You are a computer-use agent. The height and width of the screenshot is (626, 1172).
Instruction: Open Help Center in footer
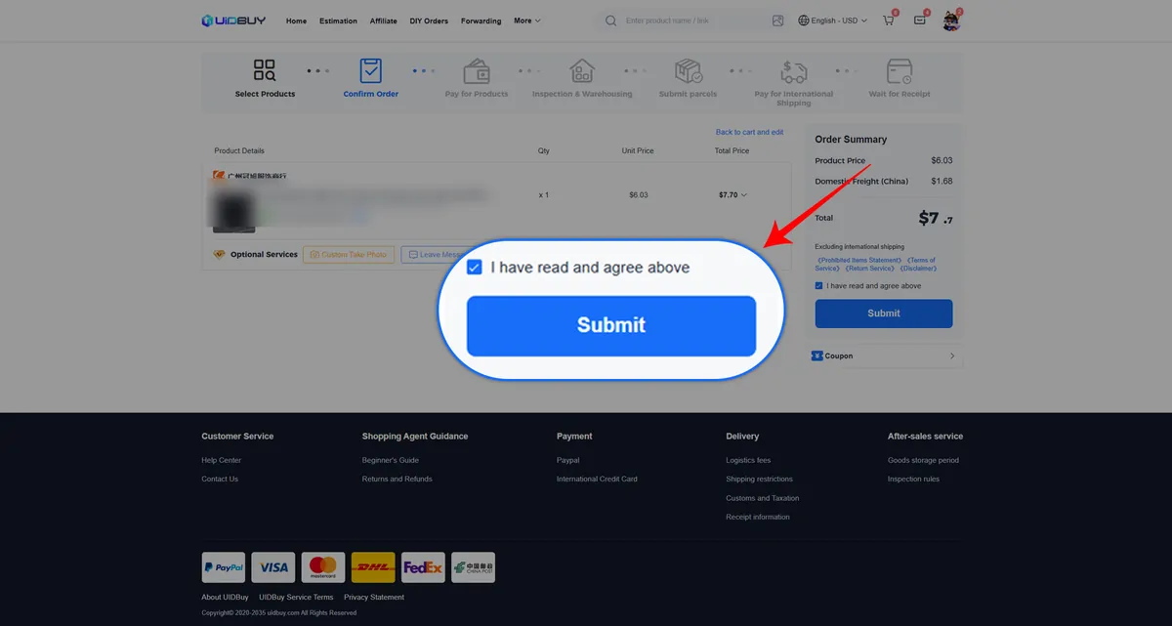222,460
